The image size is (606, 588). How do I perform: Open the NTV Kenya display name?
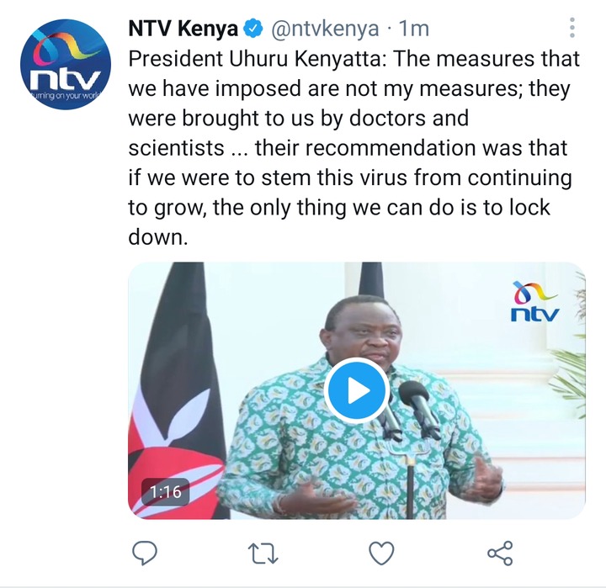point(183,29)
